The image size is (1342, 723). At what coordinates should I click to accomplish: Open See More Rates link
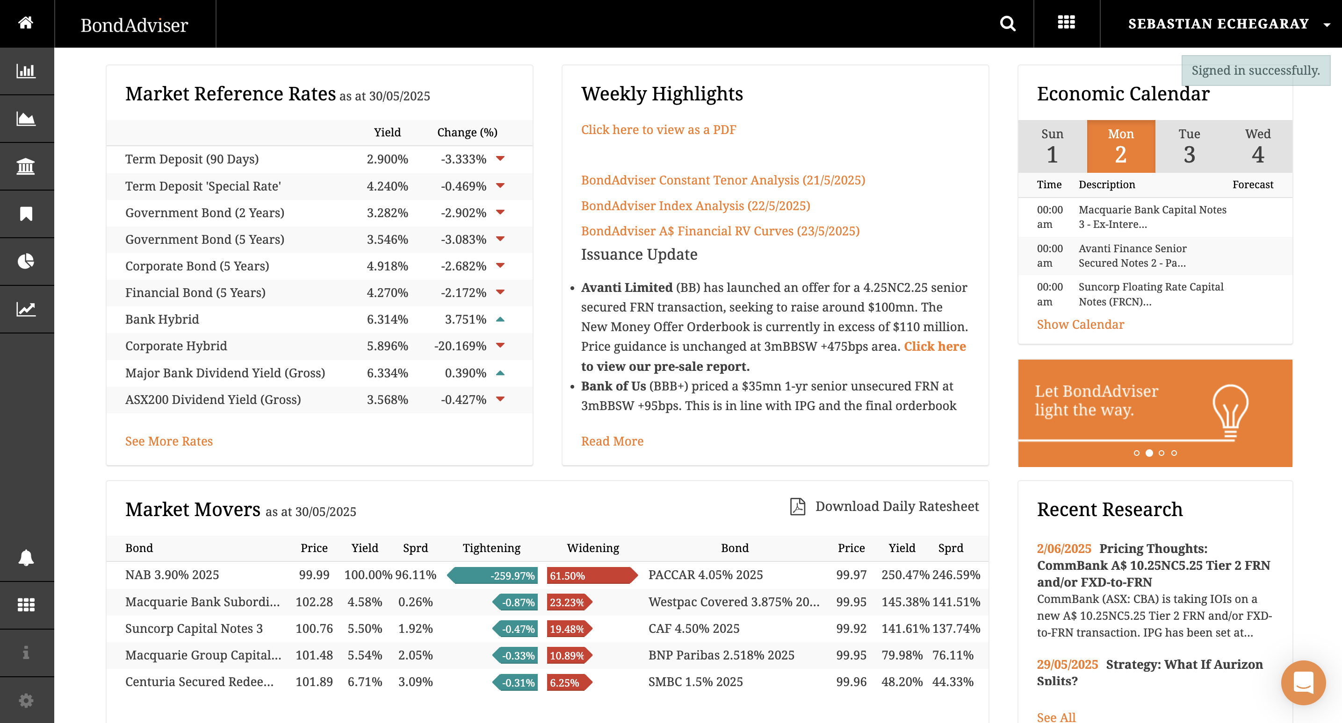click(x=169, y=441)
